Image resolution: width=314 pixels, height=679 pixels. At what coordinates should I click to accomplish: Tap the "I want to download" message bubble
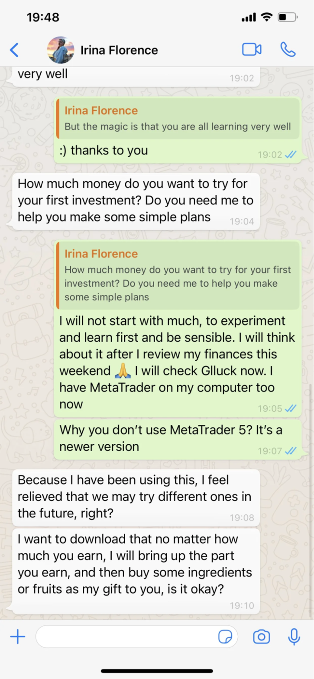pos(135,564)
